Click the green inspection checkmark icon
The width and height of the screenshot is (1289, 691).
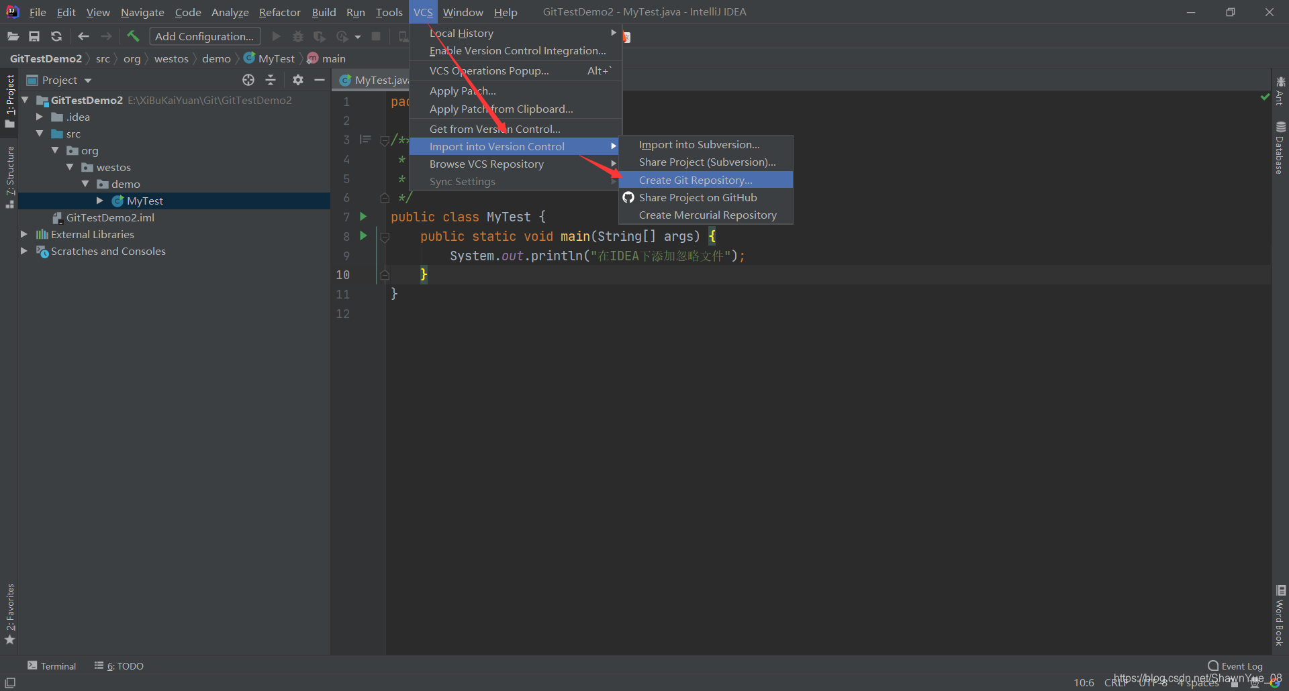pyautogui.click(x=1265, y=97)
